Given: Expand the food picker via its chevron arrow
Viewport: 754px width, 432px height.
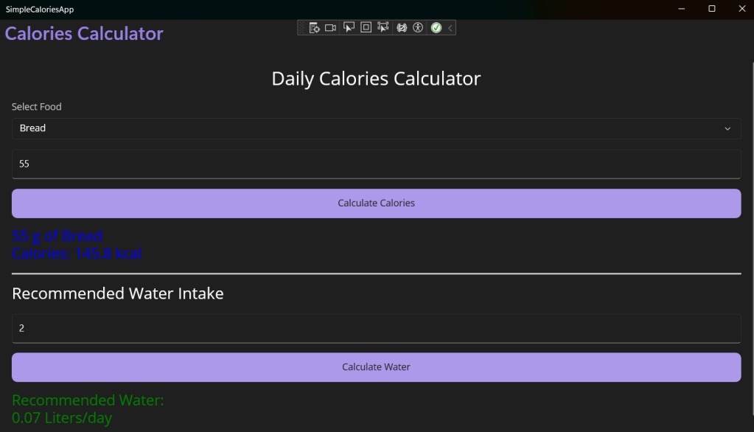Looking at the screenshot, I should [727, 128].
